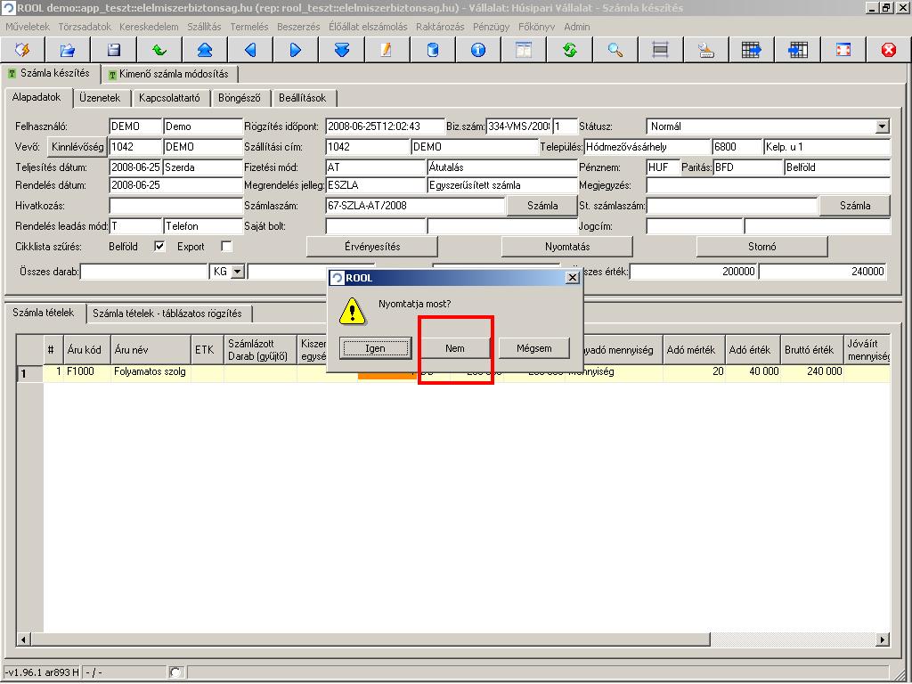
Task: Click the table import arrow icon
Action: tap(797, 50)
